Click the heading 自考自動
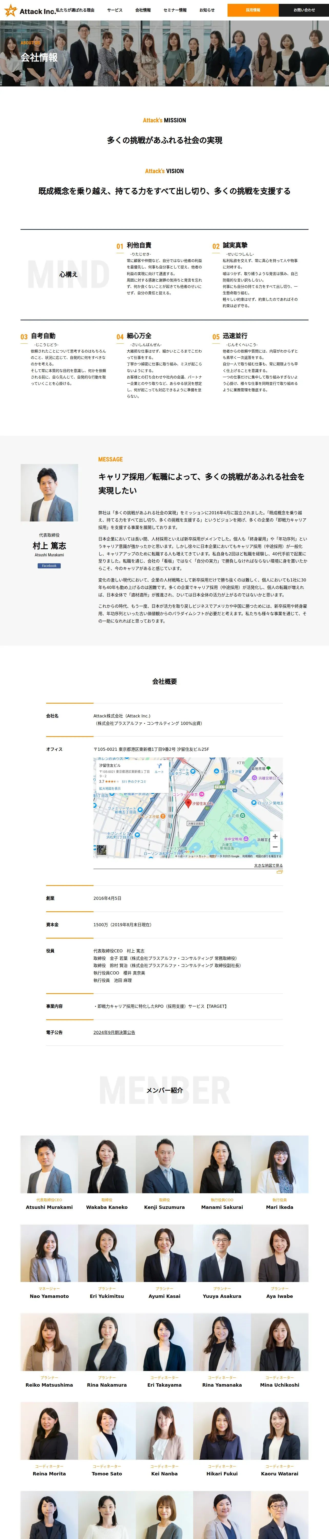329x1539 pixels. [x=43, y=336]
